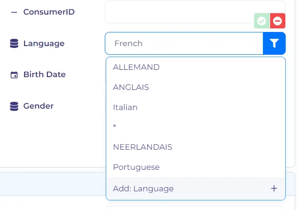Choose NEERLANDAIS from the language list
The width and height of the screenshot is (298, 210).
[x=195, y=147]
